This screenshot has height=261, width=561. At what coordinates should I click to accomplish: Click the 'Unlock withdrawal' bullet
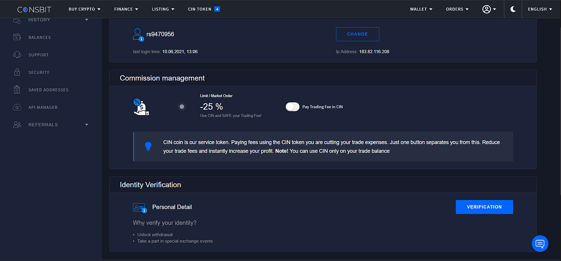coord(155,235)
